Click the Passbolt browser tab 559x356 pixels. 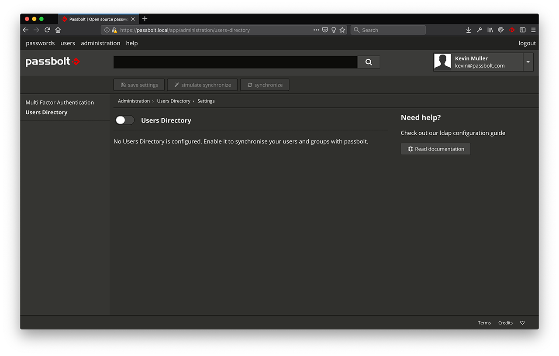(x=98, y=19)
